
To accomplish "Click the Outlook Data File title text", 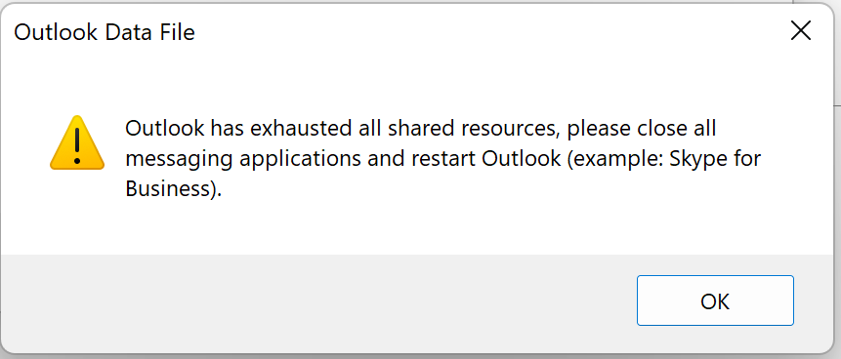I will point(105,33).
